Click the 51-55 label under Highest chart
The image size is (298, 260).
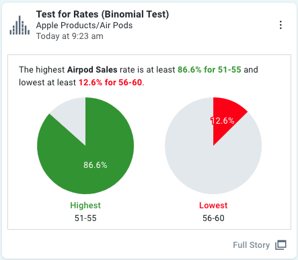pyautogui.click(x=85, y=218)
